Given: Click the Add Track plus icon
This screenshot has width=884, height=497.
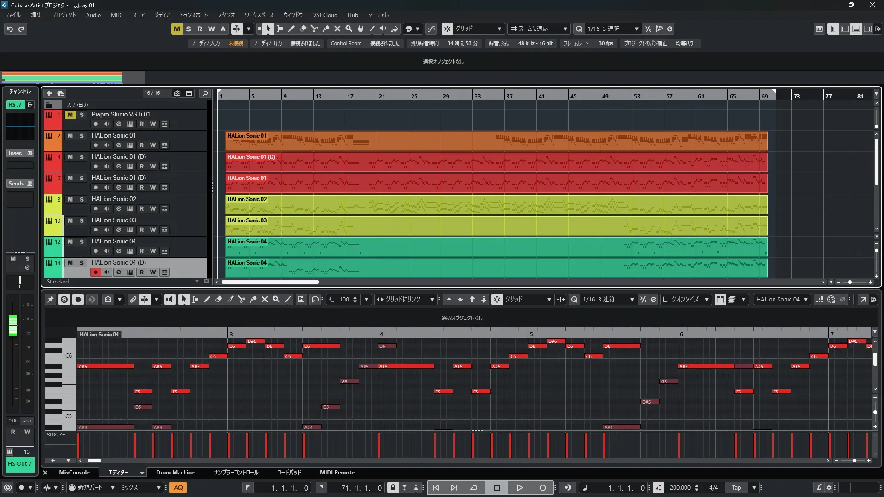Looking at the screenshot, I should 49,93.
